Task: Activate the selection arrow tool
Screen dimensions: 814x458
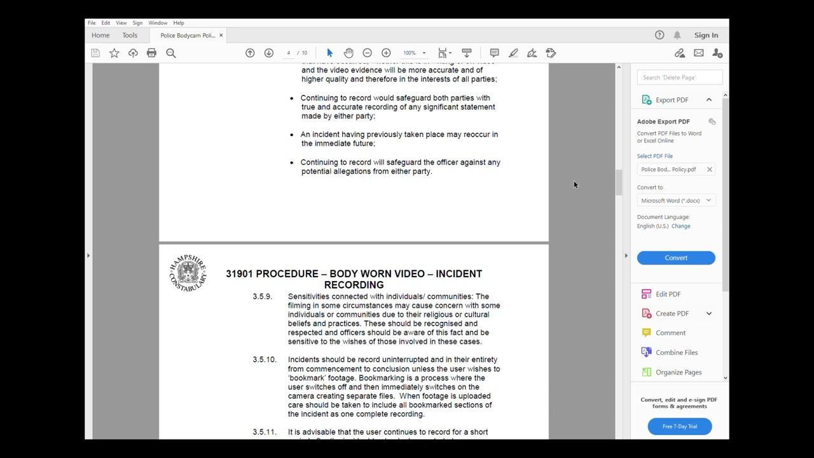Action: point(329,53)
